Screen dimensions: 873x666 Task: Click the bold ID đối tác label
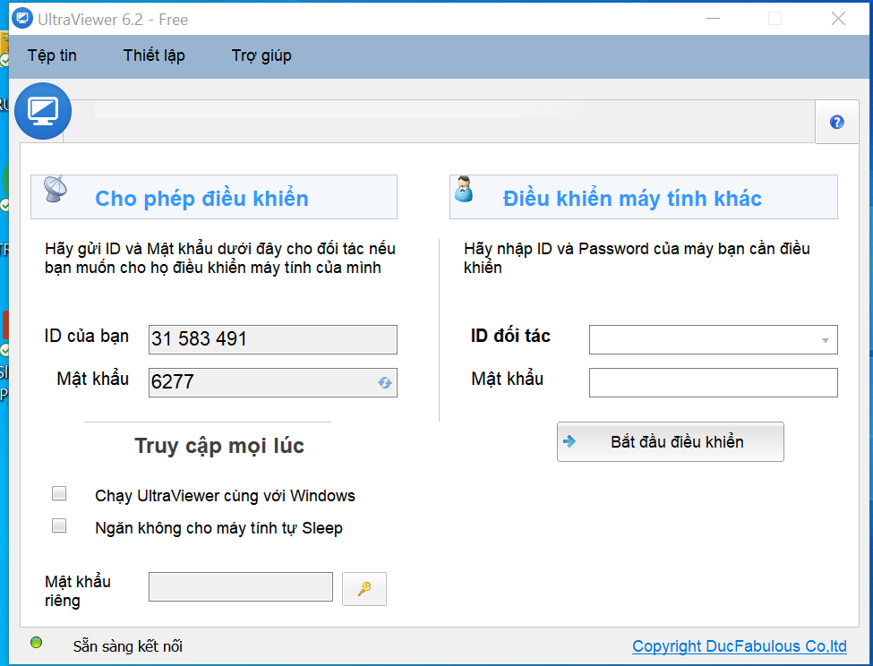pos(510,336)
